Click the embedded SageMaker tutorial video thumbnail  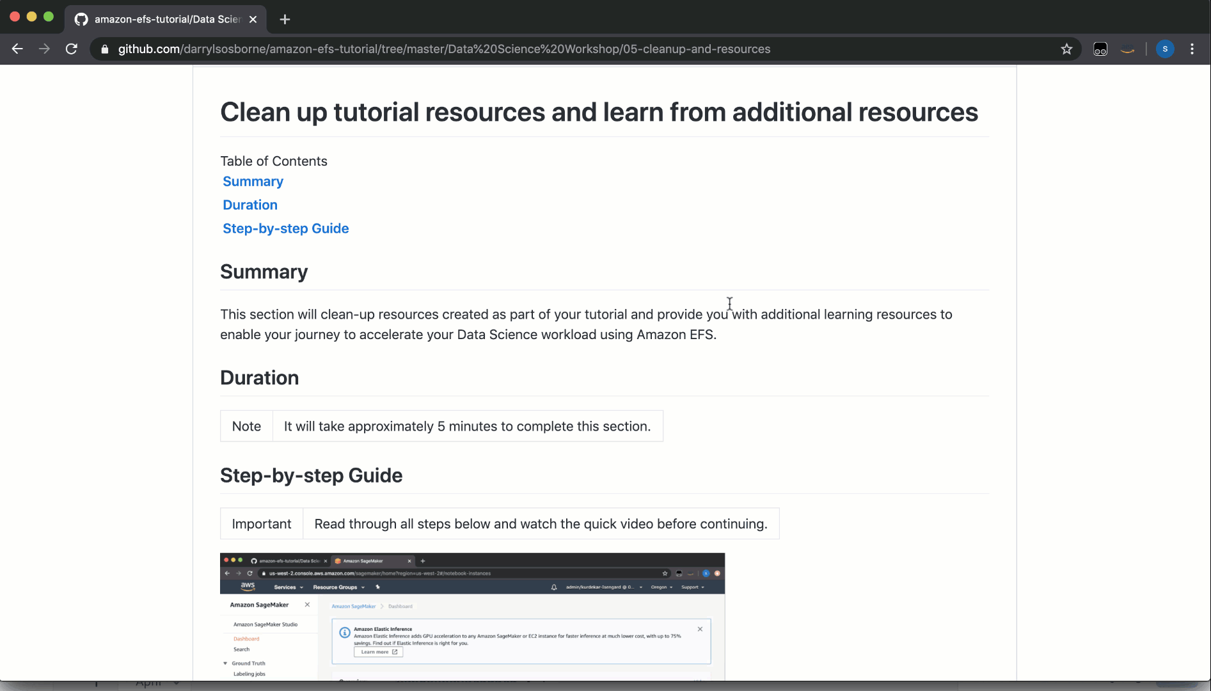point(472,616)
